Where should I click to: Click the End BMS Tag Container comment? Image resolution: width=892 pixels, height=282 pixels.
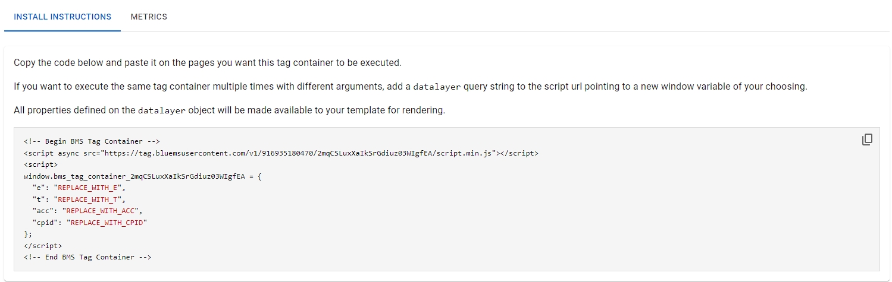point(88,257)
